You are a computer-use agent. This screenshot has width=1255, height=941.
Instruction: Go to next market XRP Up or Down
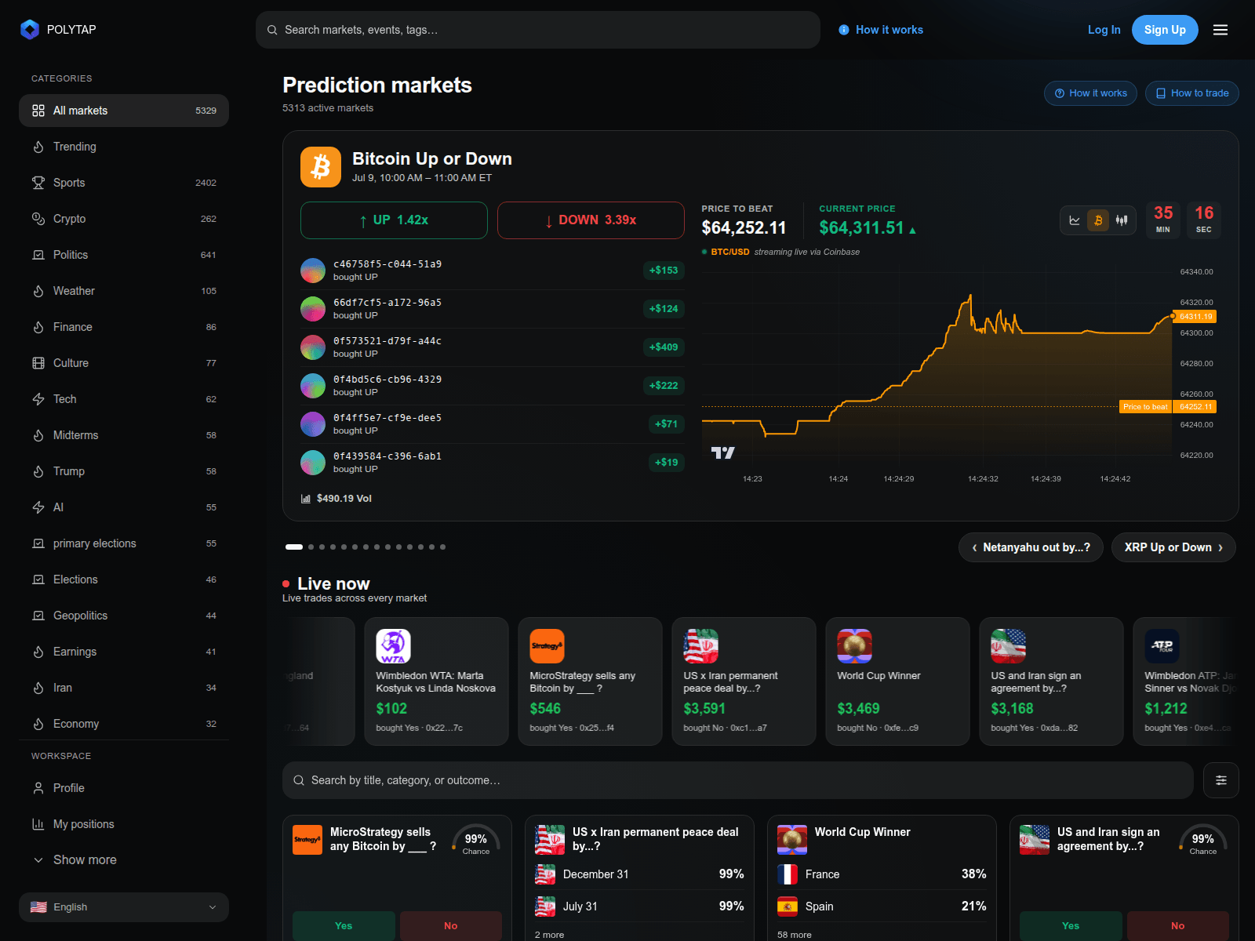(1173, 547)
